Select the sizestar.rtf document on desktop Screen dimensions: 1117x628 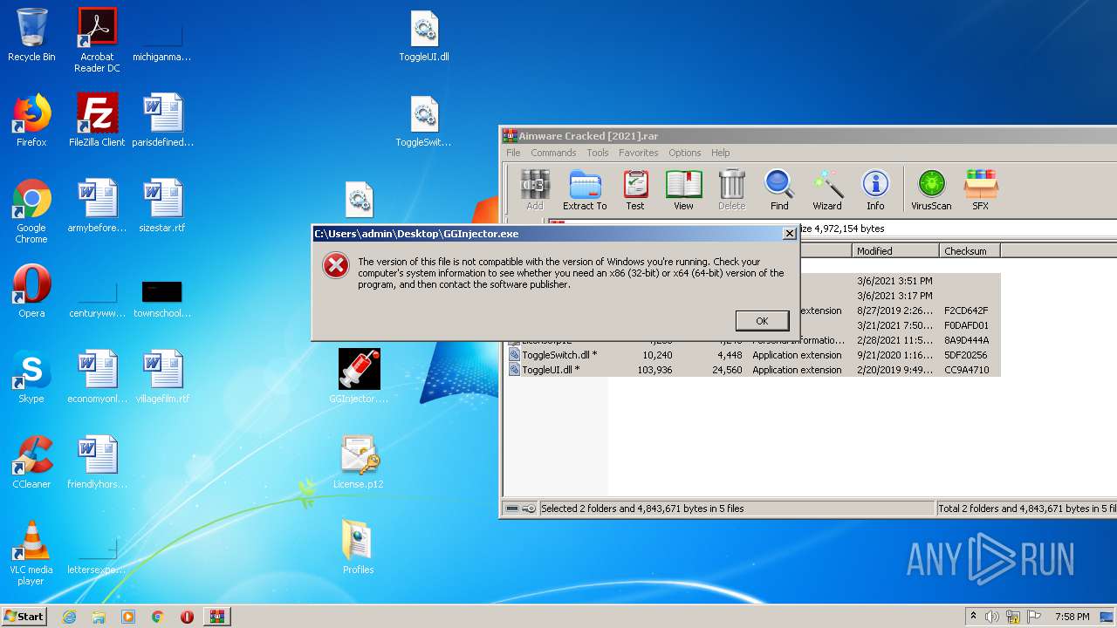coord(163,207)
